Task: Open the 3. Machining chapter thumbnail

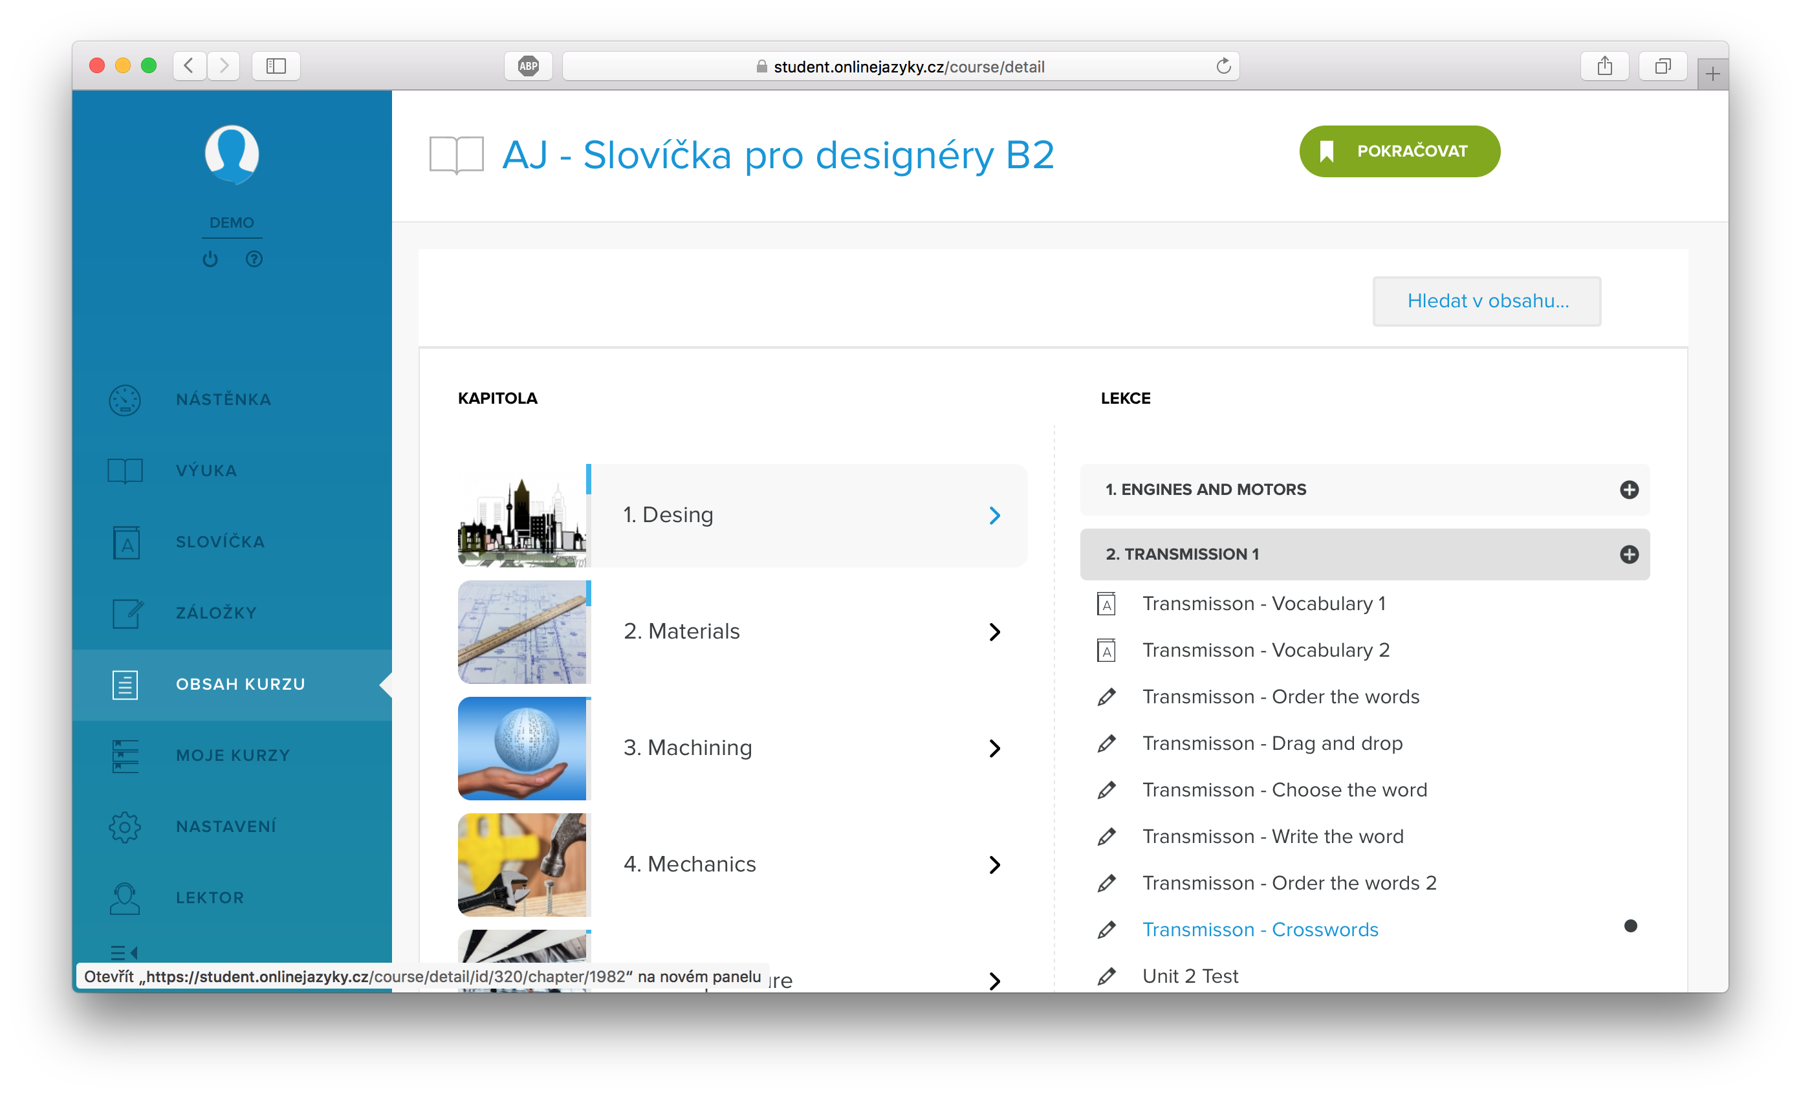Action: pos(522,748)
